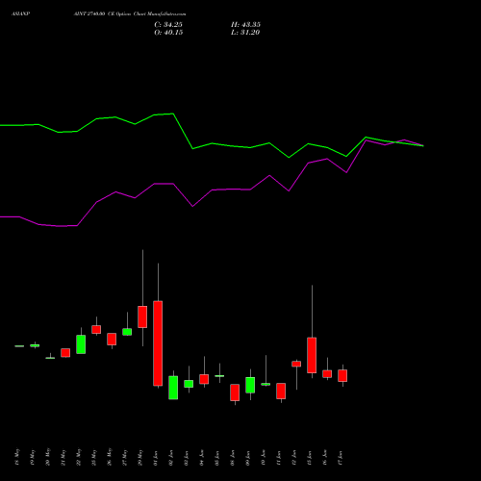Select the 11 Jun date label
The image size is (481, 481).
tap(279, 458)
